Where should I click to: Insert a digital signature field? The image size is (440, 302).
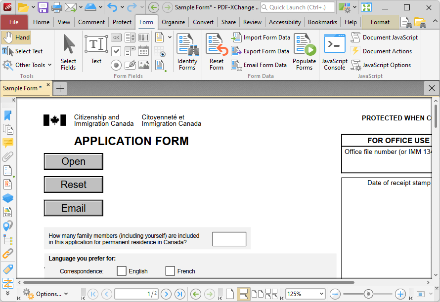click(x=130, y=65)
